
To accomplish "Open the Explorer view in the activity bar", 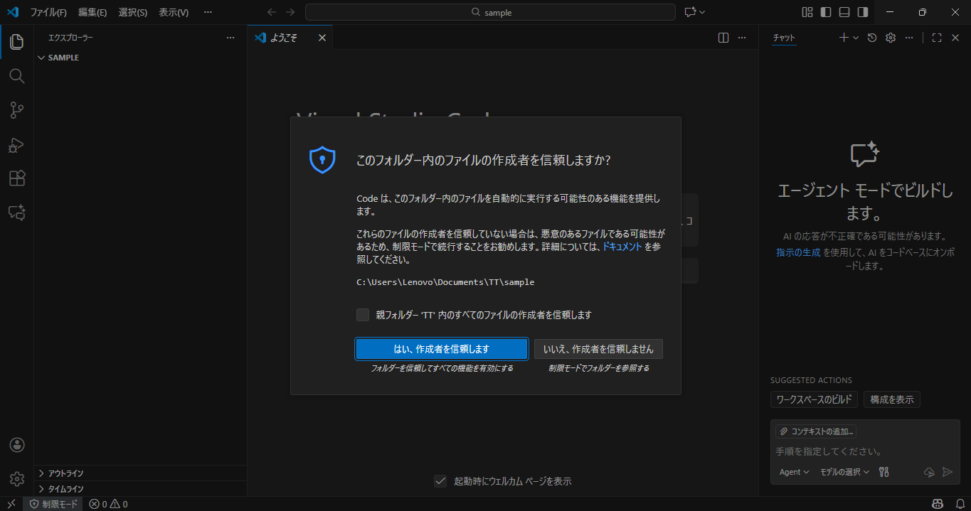I will pyautogui.click(x=16, y=42).
